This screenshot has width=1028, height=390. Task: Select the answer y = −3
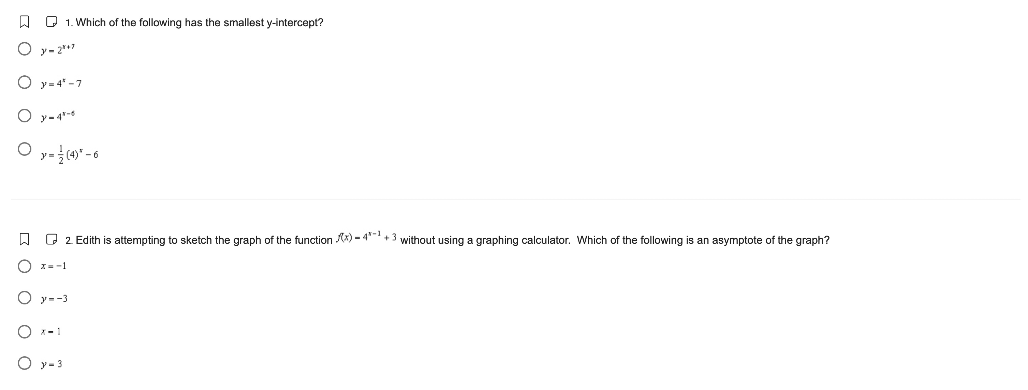[x=25, y=298]
